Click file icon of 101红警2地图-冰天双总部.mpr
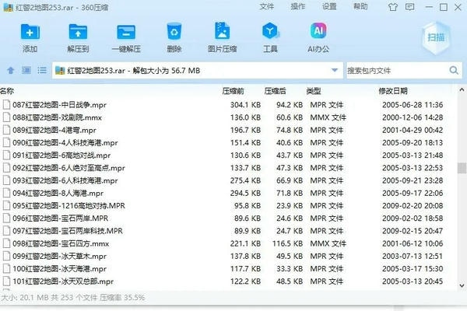 click(x=6, y=281)
